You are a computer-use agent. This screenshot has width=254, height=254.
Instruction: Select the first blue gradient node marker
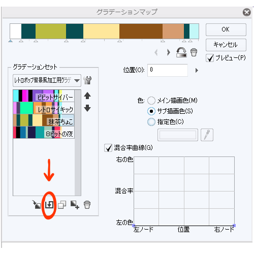(11, 41)
